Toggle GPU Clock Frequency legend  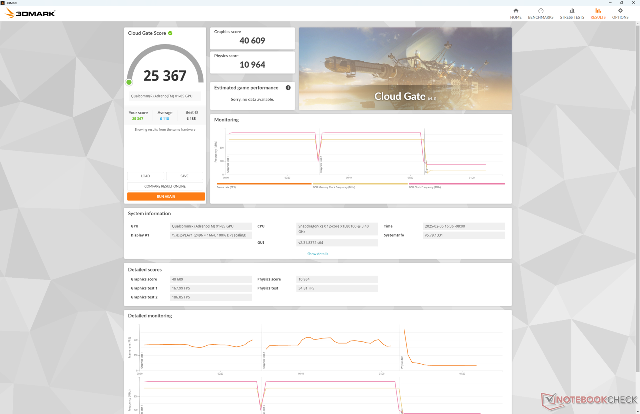click(x=457, y=186)
